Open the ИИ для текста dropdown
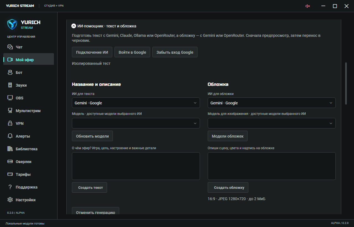354x227 pixels. pos(136,103)
